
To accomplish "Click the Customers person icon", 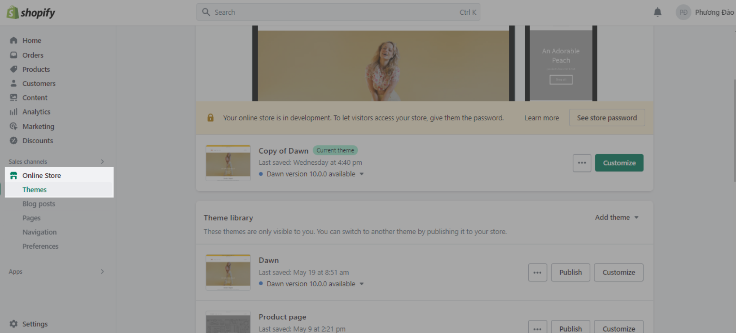I will coord(14,83).
